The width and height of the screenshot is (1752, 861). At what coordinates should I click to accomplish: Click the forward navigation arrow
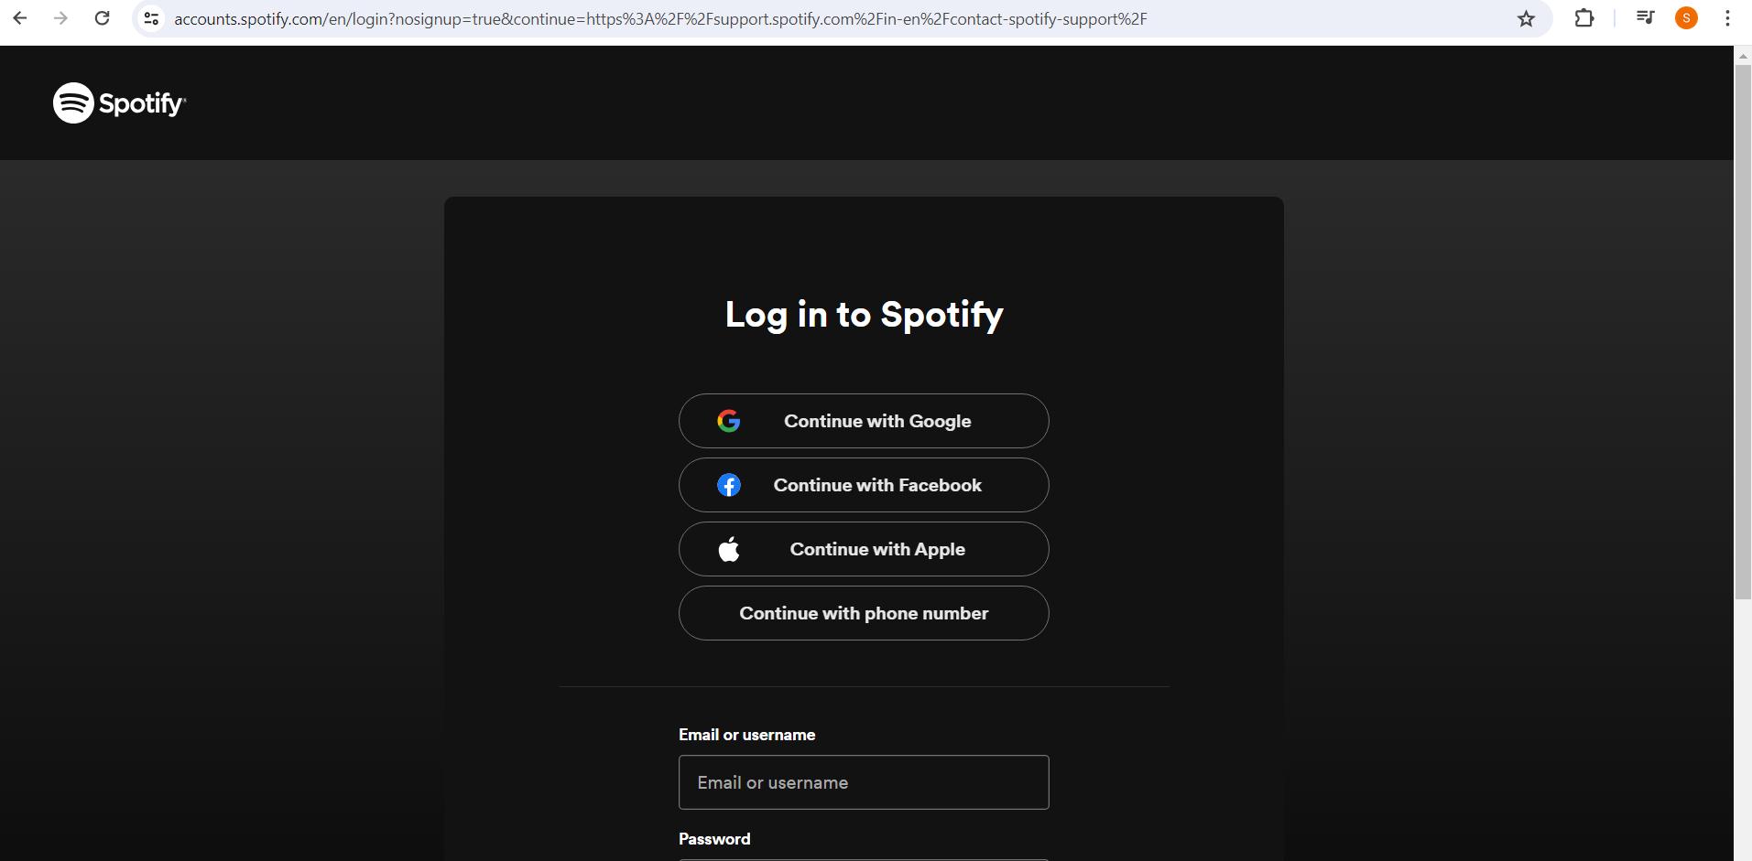[60, 17]
